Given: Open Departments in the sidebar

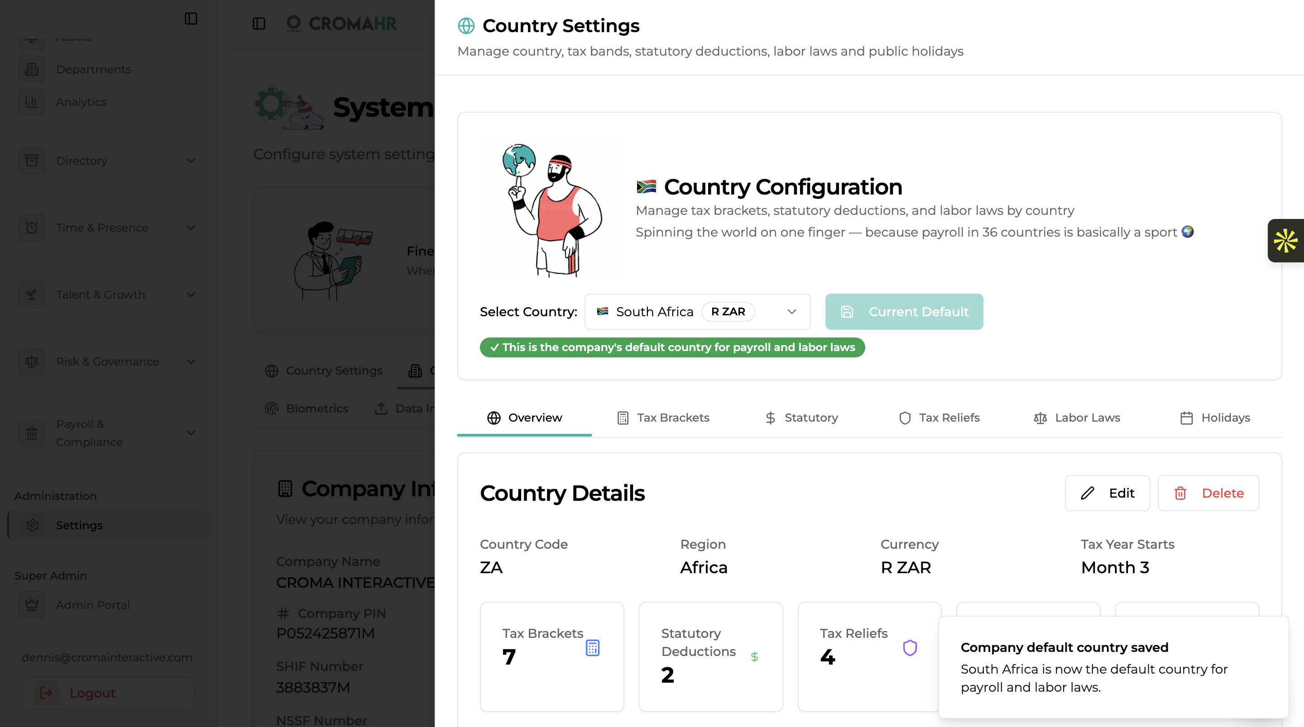Looking at the screenshot, I should (x=94, y=69).
